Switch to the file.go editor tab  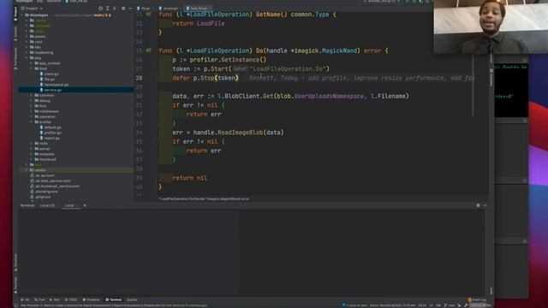pos(144,8)
